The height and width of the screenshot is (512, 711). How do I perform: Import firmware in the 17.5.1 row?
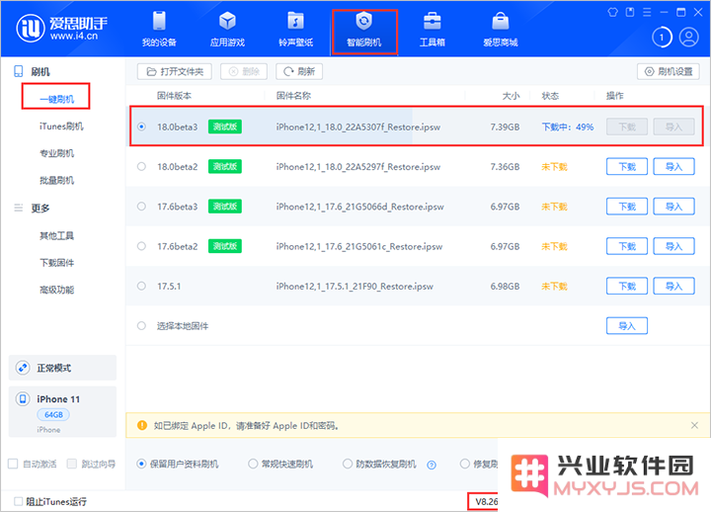pos(673,286)
